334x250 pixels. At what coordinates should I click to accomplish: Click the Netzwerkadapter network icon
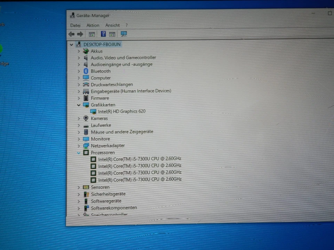pos(86,145)
